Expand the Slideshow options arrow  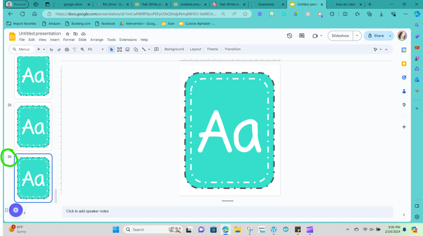click(357, 36)
